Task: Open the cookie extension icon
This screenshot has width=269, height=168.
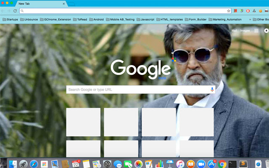Action: coord(261,11)
